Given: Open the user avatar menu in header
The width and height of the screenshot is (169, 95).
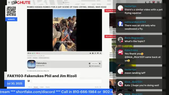Looking at the screenshot, I should pos(158,2).
